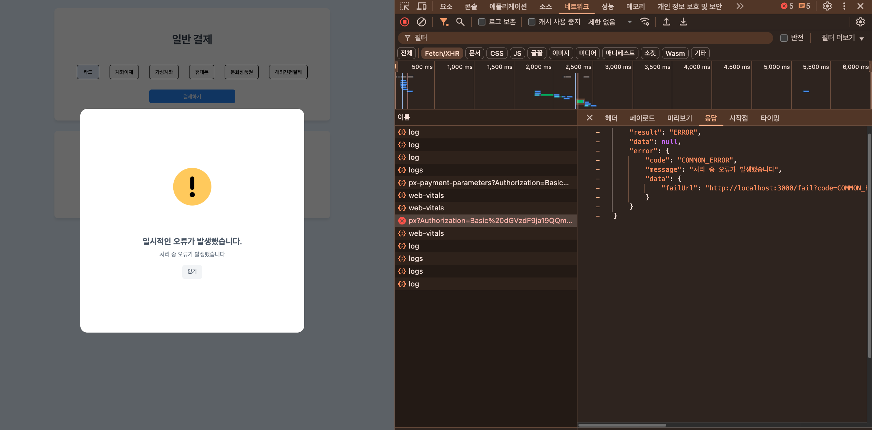Open network search magnifier
Image resolution: width=872 pixels, height=430 pixels.
[x=460, y=22]
